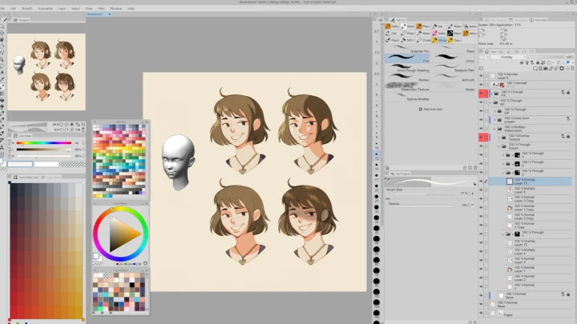
Task: Open the Filter menu
Action: (101, 8)
